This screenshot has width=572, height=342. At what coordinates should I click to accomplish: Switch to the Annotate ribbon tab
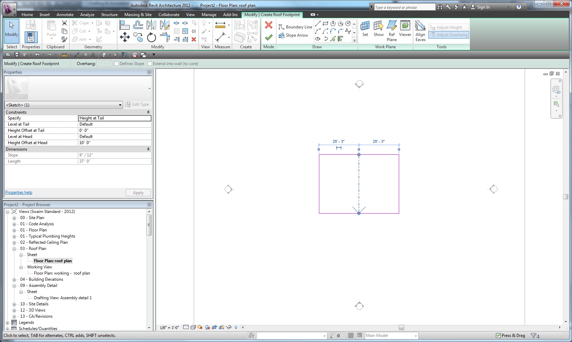pyautogui.click(x=65, y=15)
